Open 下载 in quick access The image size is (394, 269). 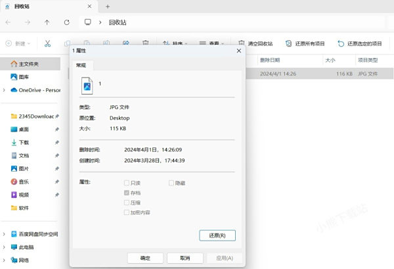(x=20, y=143)
